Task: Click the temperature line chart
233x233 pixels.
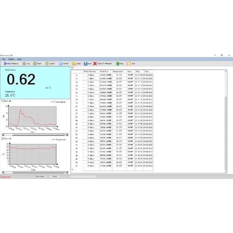Action: point(33,154)
